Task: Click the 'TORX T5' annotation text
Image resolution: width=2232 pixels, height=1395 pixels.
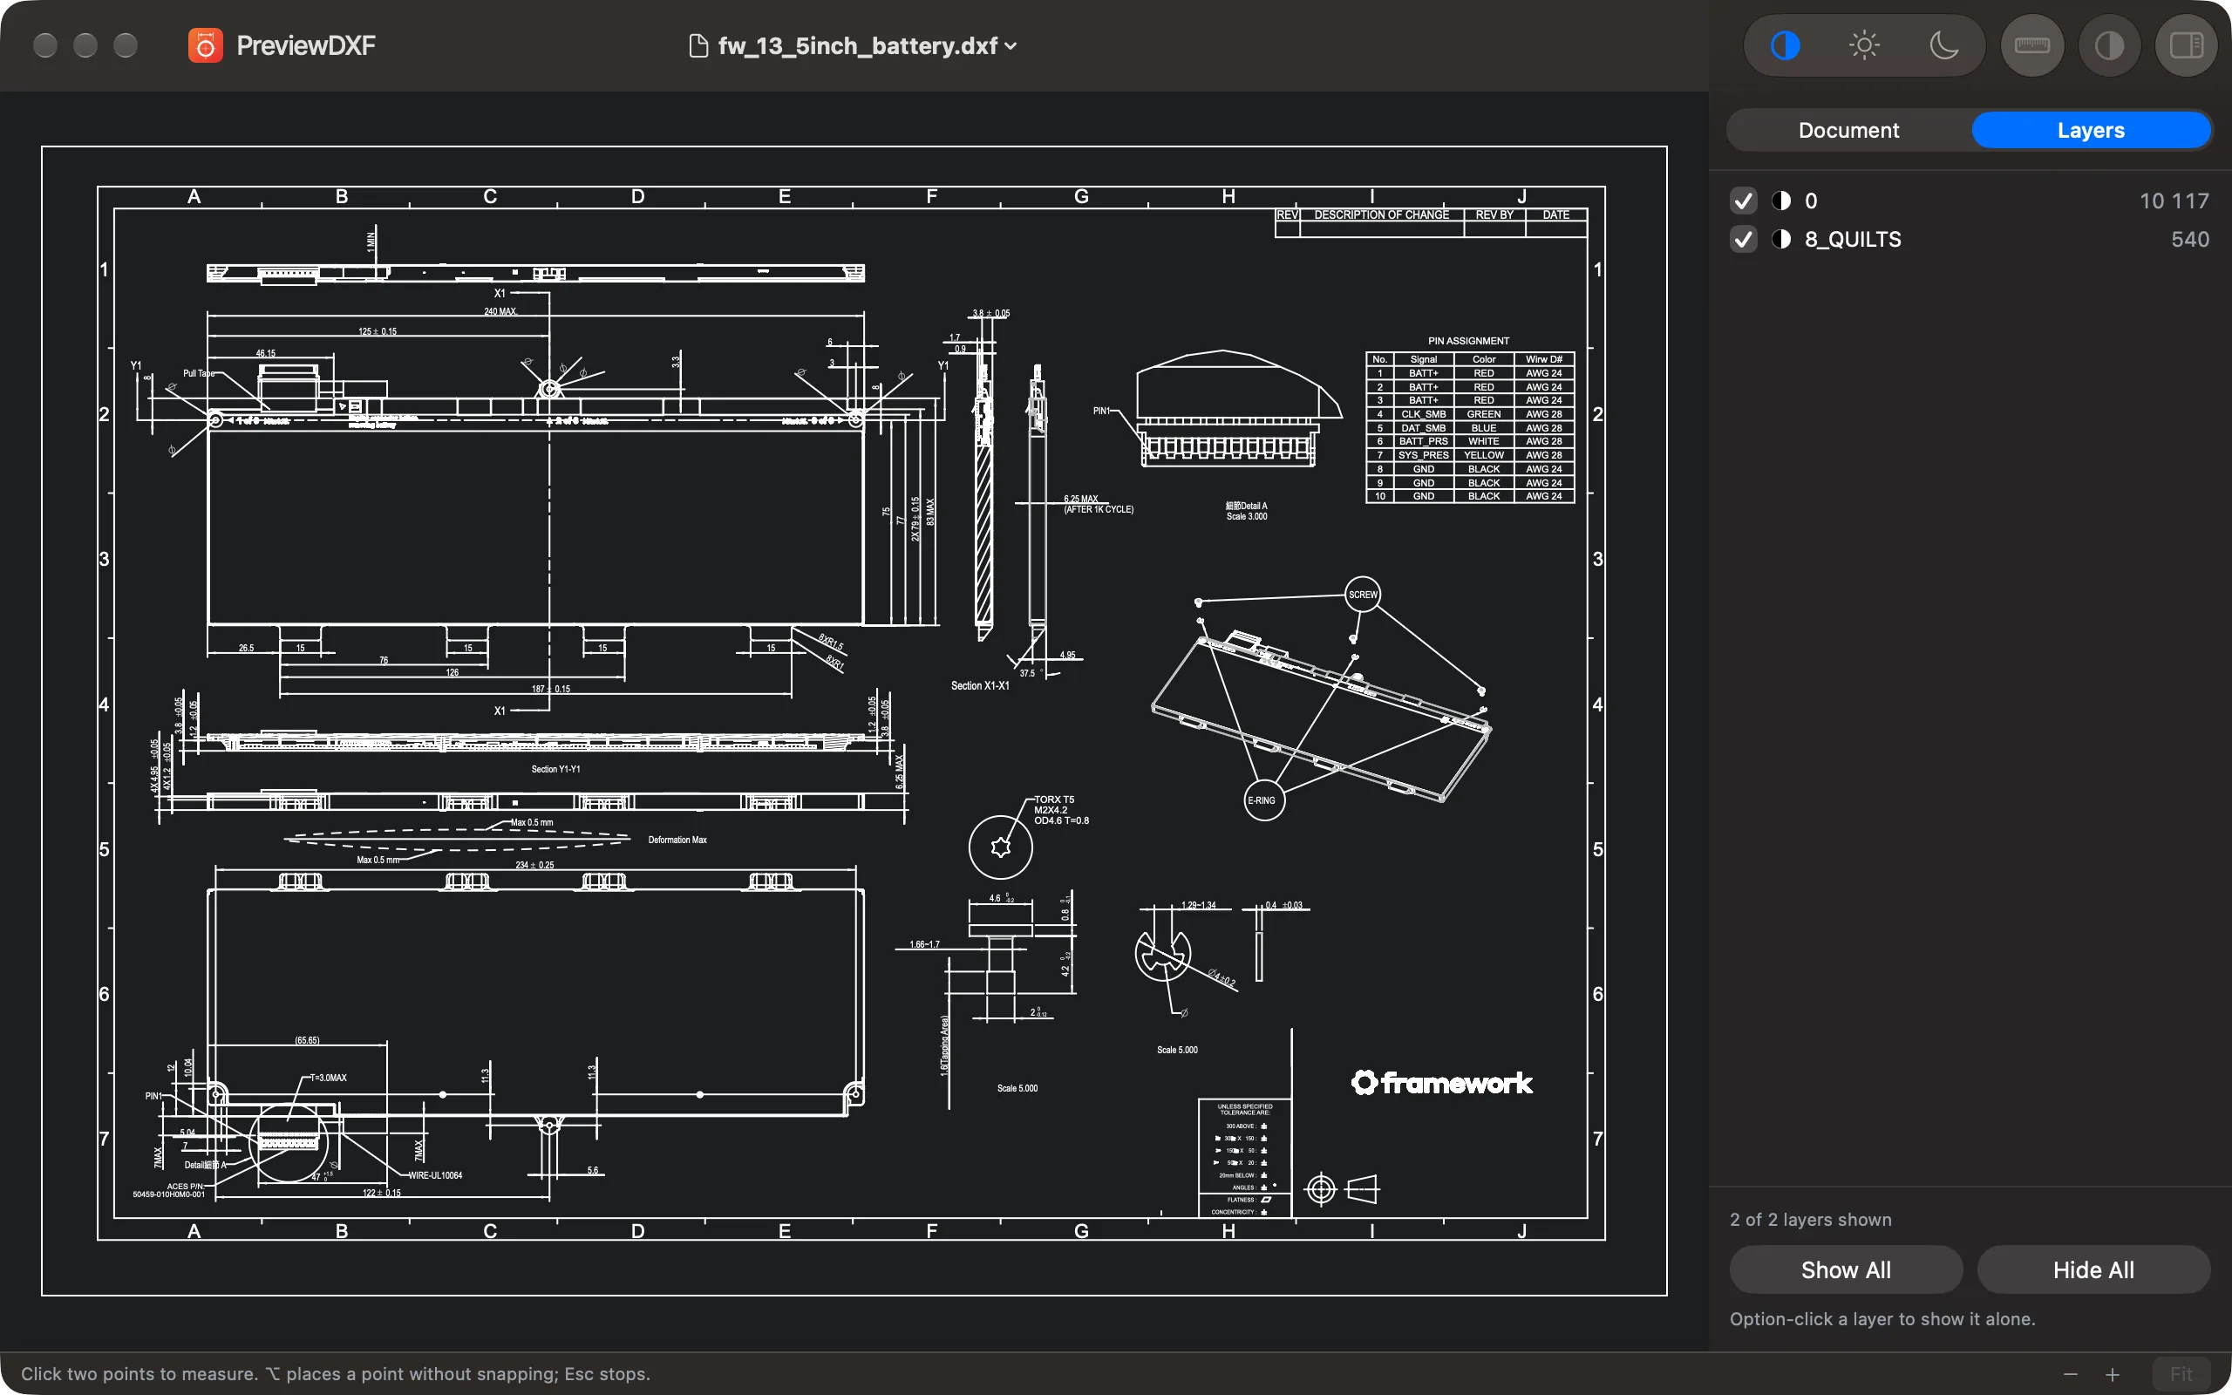Action: [1053, 799]
